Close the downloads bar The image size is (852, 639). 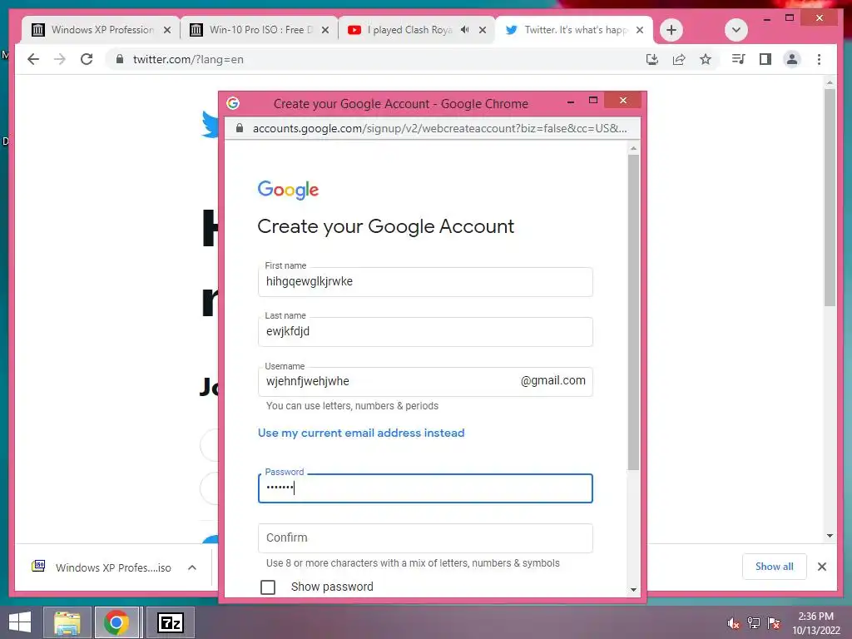tap(822, 567)
